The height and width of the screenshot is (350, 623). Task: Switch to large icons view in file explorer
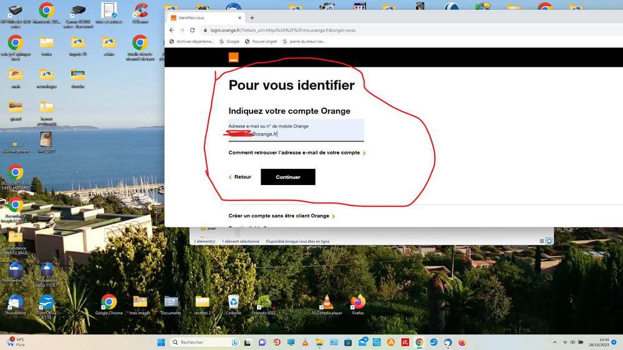[x=549, y=241]
